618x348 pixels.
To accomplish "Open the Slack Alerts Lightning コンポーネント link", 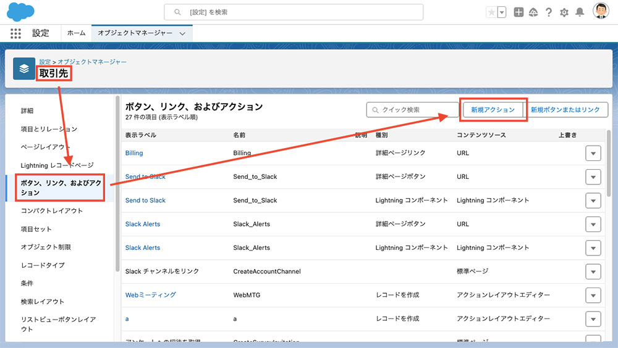I will tap(143, 247).
